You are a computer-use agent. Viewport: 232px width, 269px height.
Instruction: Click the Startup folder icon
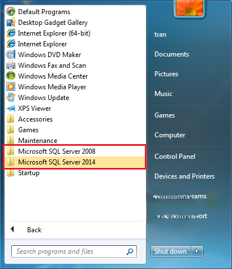10,173
